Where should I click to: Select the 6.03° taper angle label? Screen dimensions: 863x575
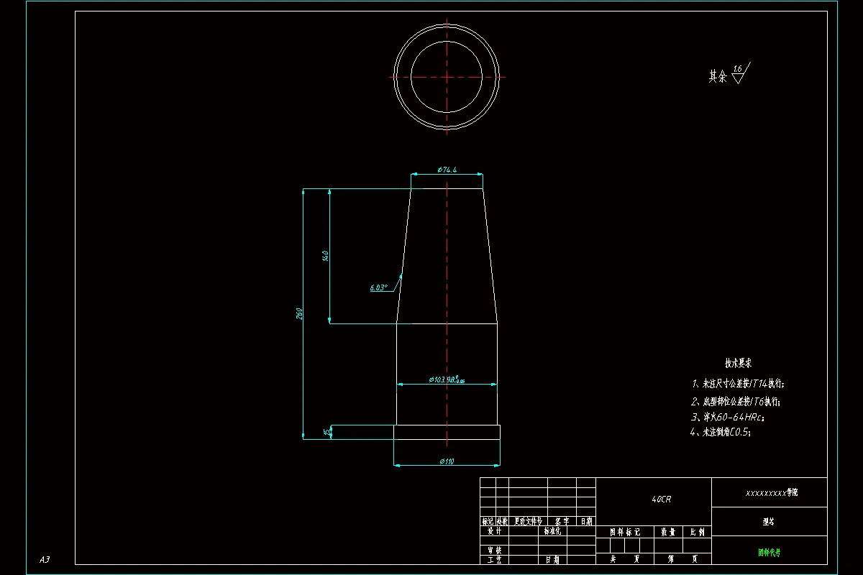coord(378,287)
